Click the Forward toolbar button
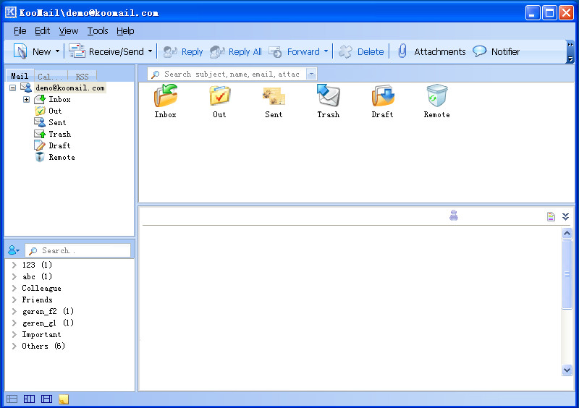579x408 pixels. point(295,51)
